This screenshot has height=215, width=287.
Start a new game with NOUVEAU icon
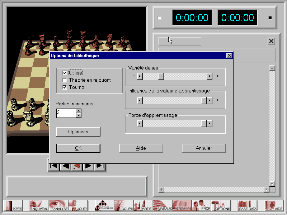pos(39,205)
